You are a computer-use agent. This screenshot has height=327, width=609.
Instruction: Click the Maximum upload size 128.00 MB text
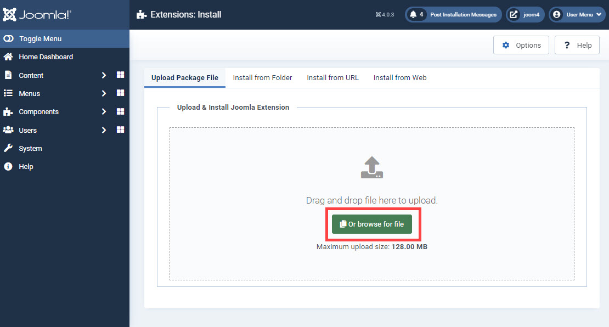click(x=371, y=246)
